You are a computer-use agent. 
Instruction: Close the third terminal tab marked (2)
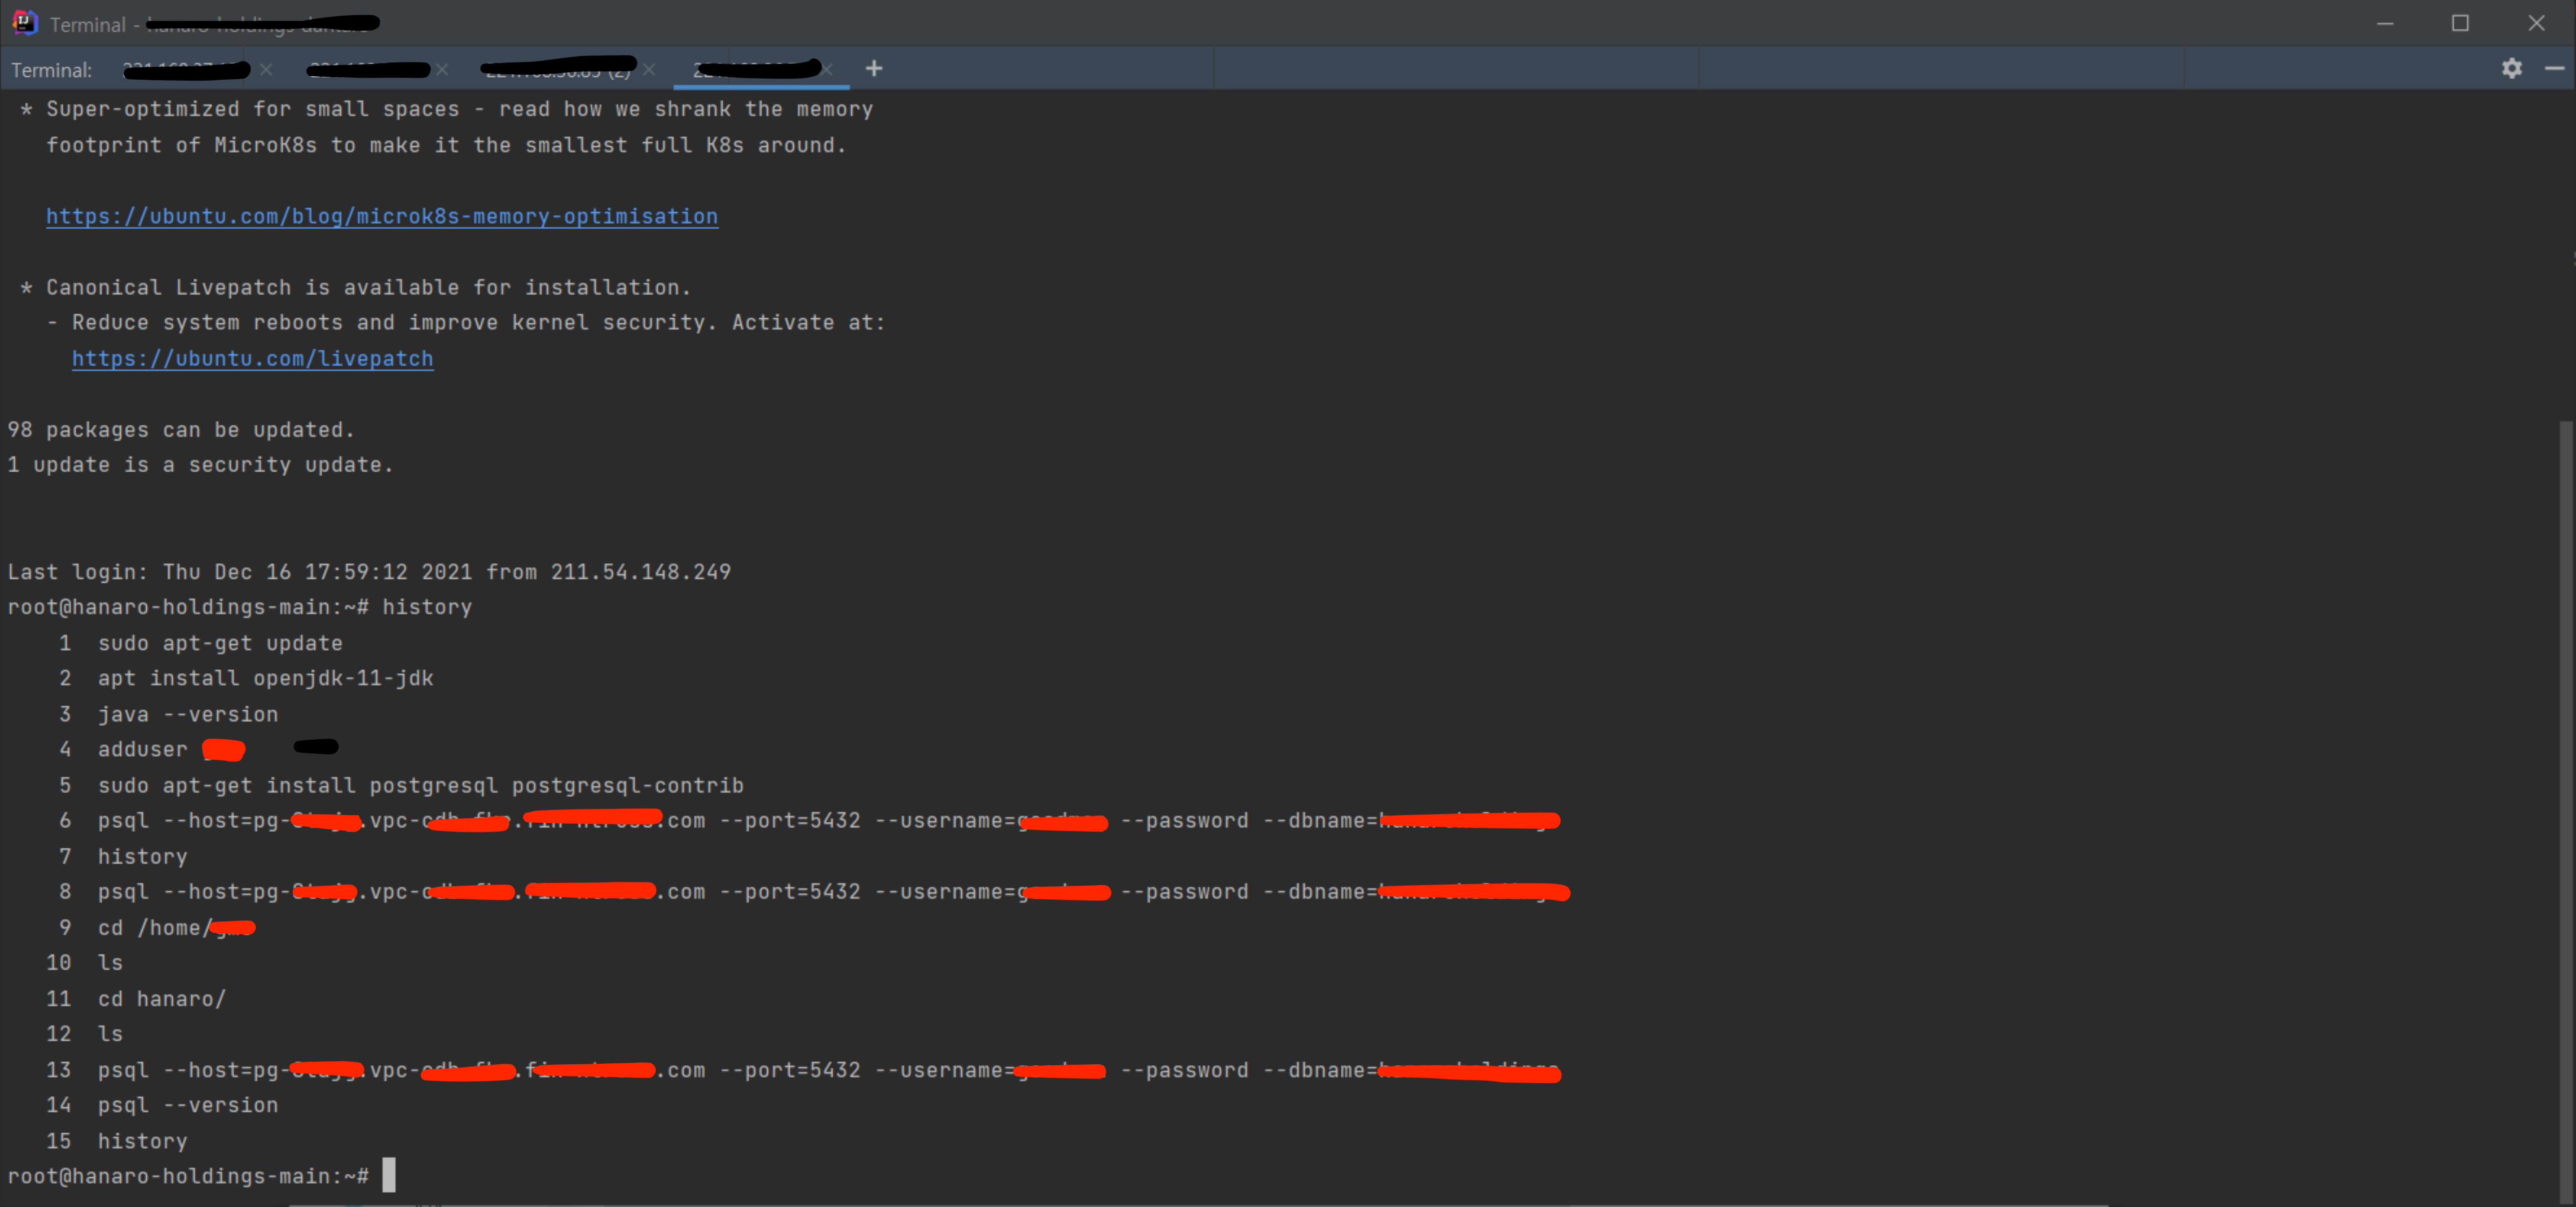click(x=649, y=69)
